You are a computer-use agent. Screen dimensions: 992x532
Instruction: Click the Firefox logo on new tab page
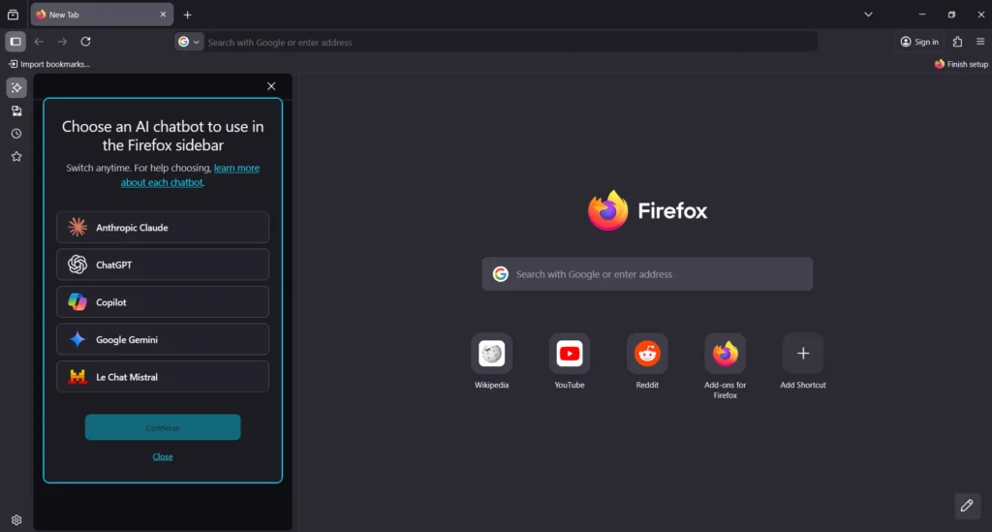coord(647,210)
